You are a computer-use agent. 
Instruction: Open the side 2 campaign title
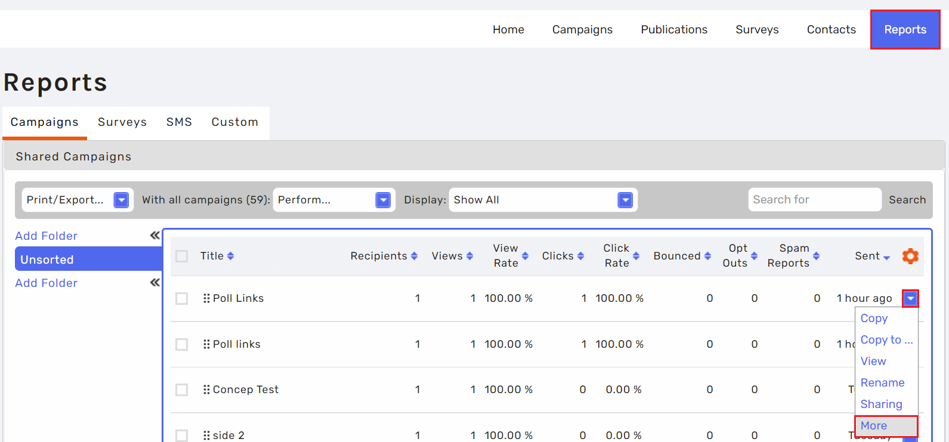(228, 435)
